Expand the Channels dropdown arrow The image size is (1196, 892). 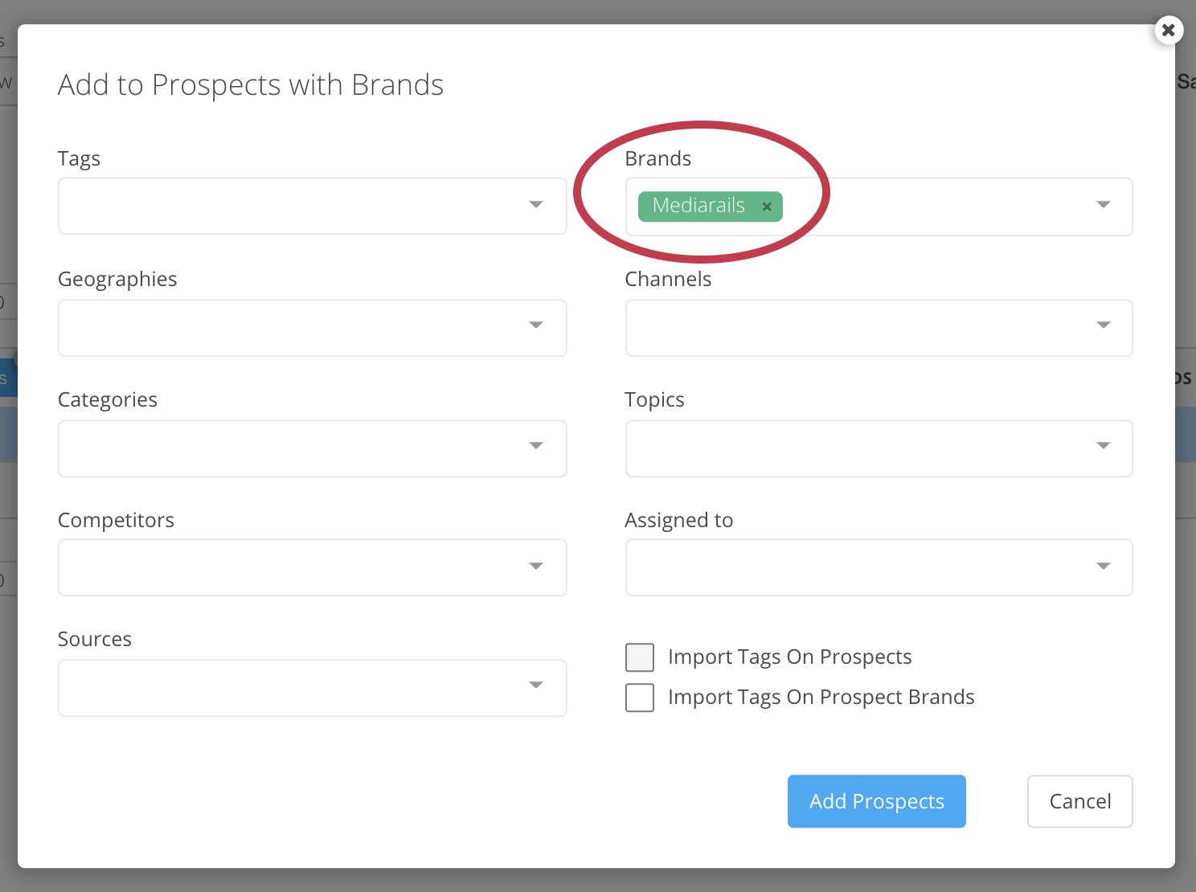coord(1104,325)
